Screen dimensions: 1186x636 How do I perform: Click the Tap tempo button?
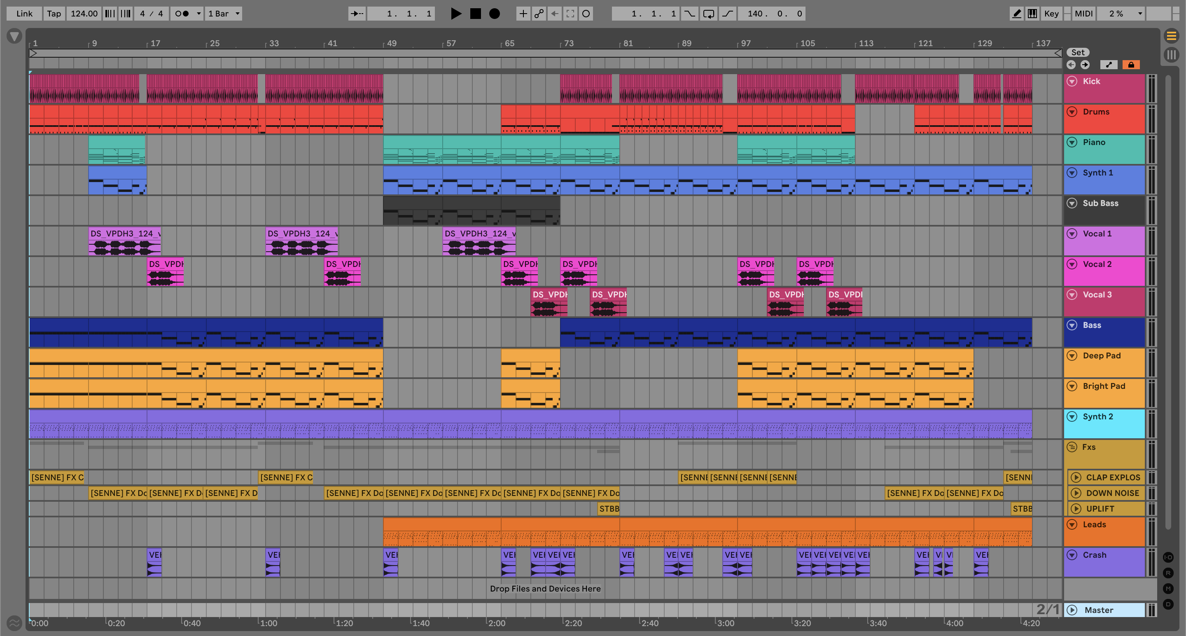point(54,13)
